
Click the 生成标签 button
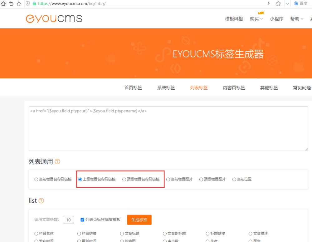coord(139,220)
